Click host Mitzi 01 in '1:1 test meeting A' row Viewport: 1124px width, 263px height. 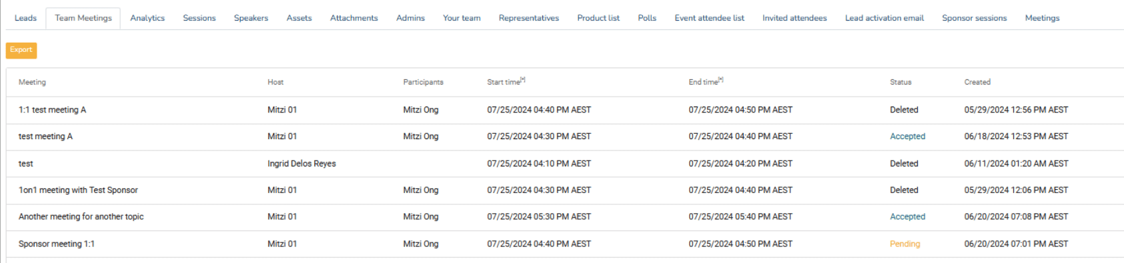pos(282,110)
